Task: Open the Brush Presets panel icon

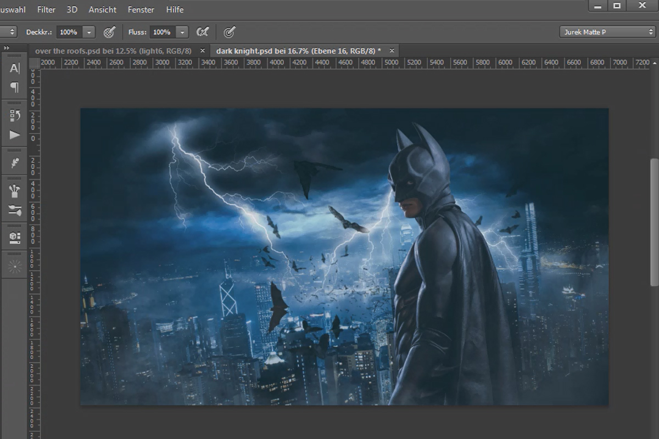Action: coord(15,191)
